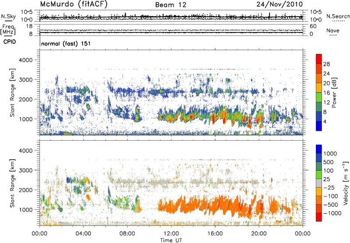Click the "1000" range tick in velocity panel
This screenshot has height=243, width=350.
click(25, 210)
